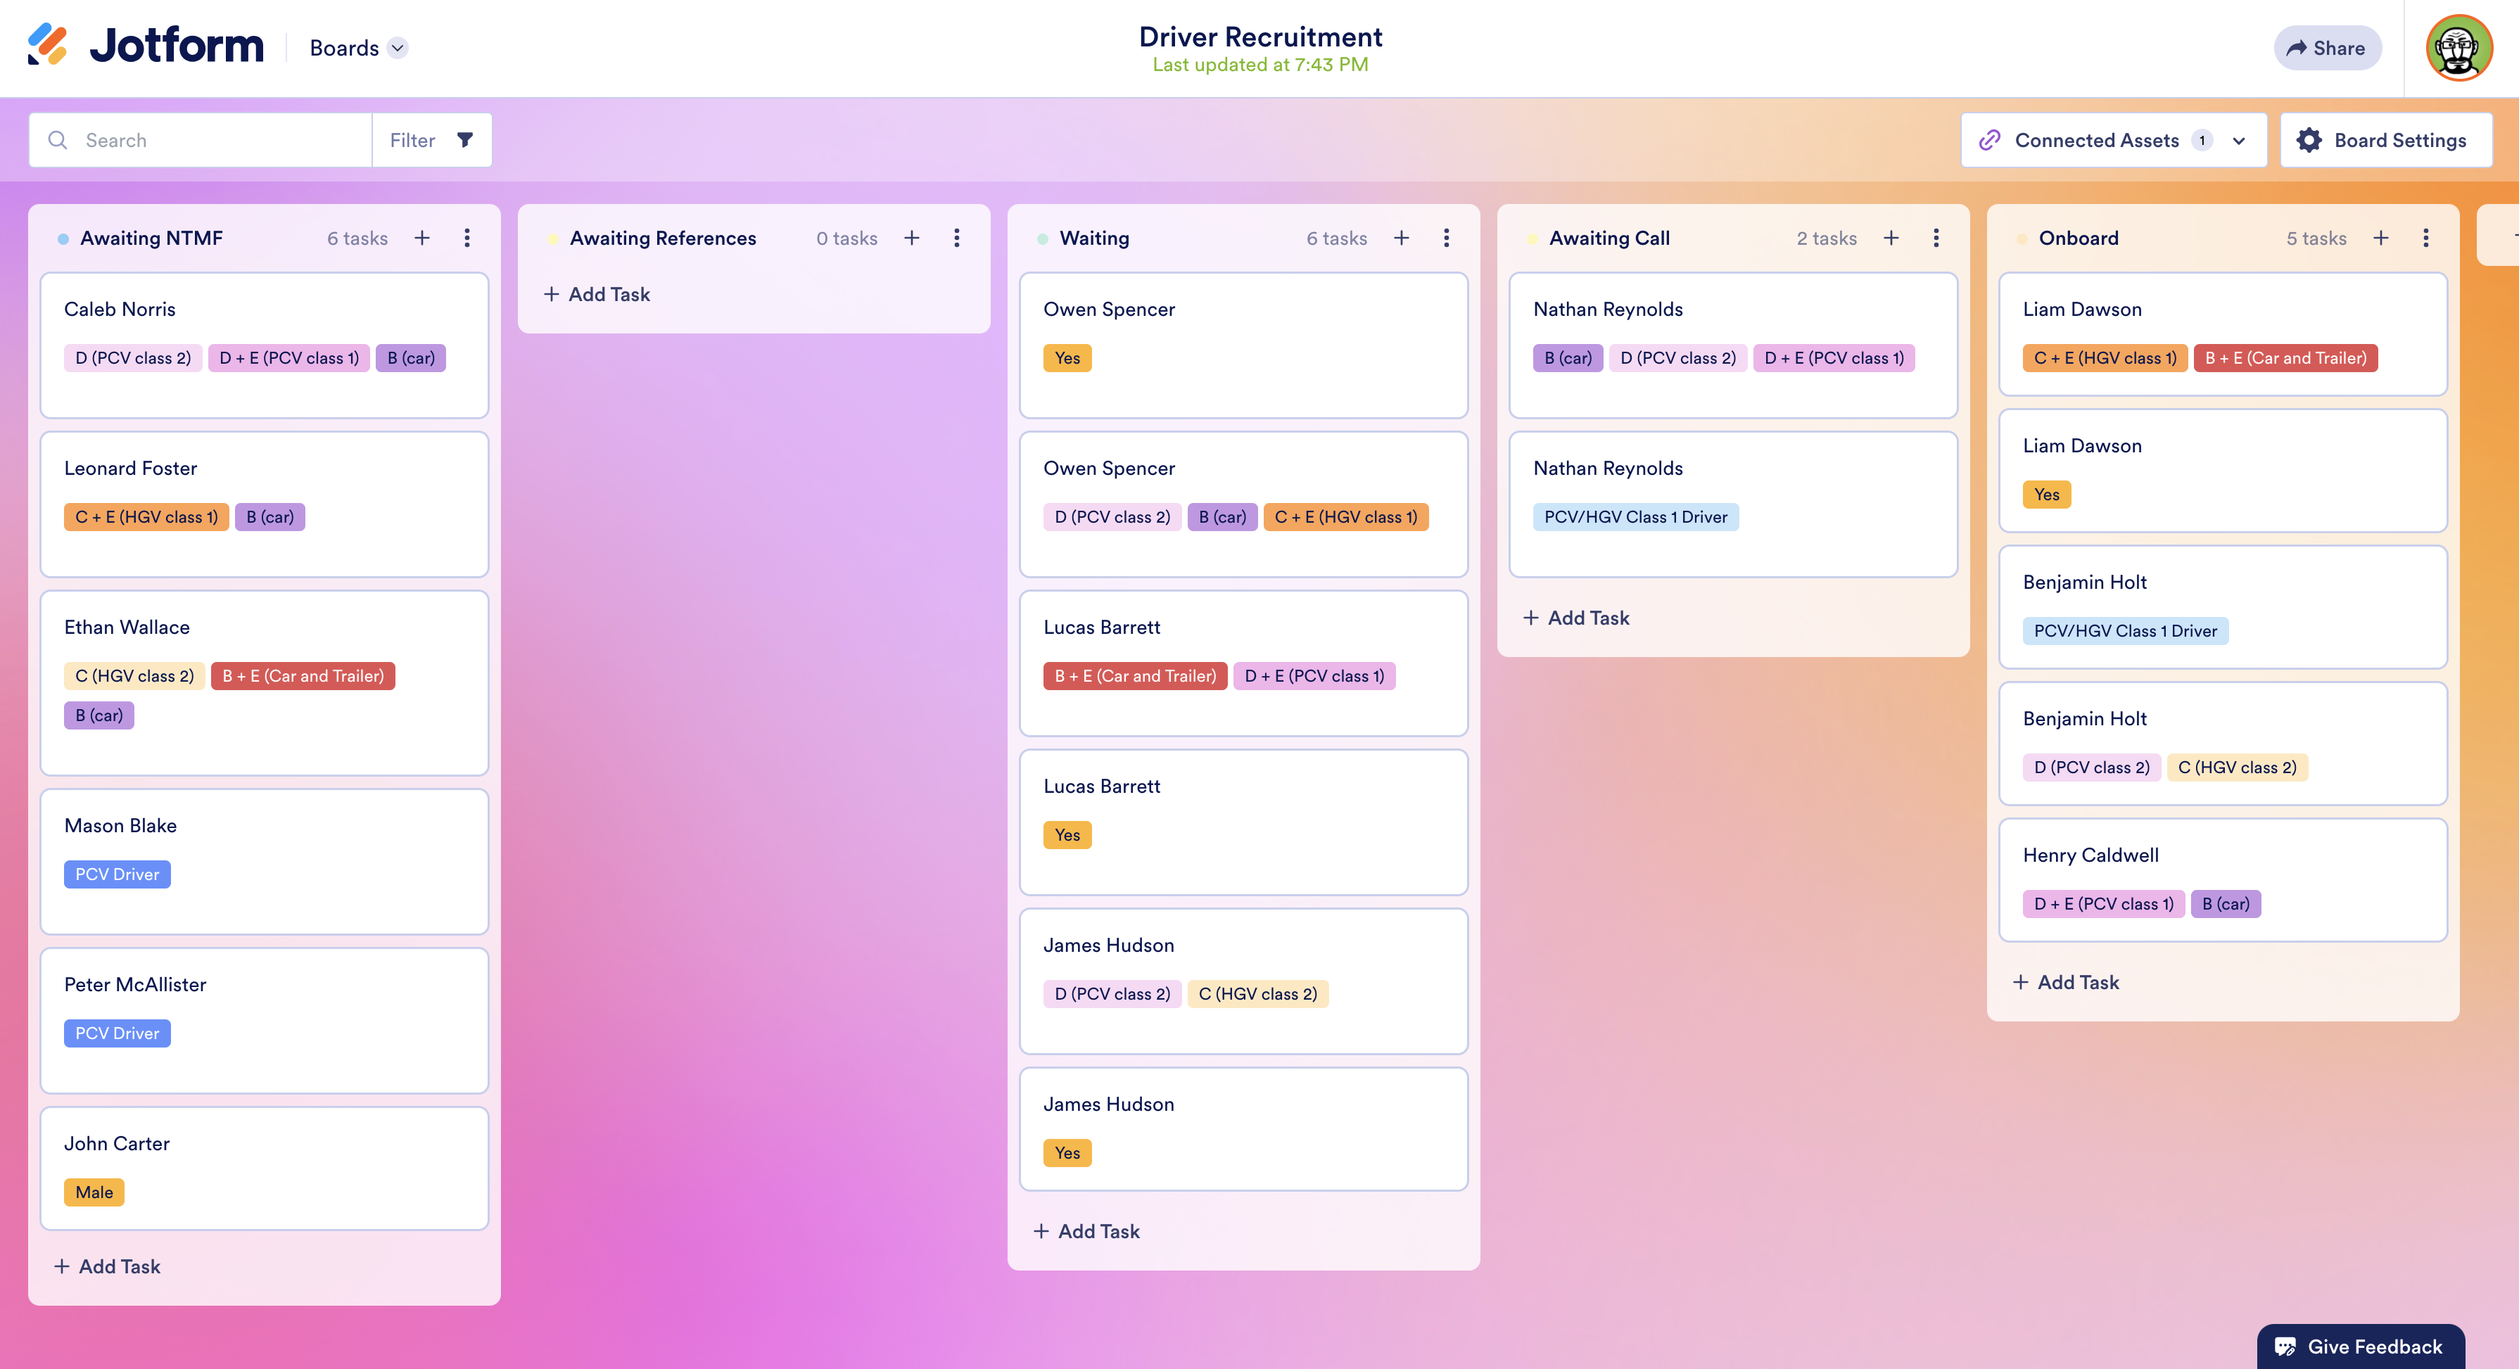
Task: Open three-dot menu for Waiting column
Action: [1446, 238]
